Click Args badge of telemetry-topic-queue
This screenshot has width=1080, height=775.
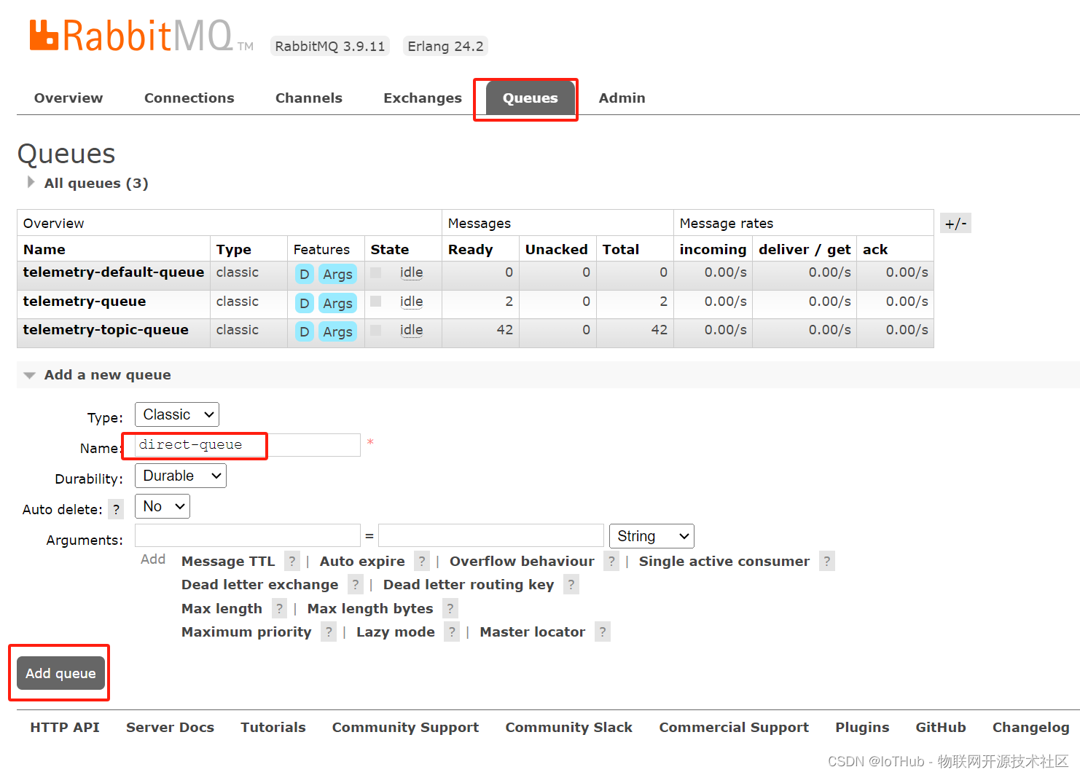coord(337,331)
